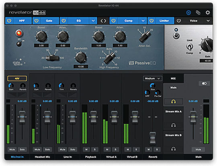The height and width of the screenshot is (166, 217).
Task: Solo the Reverb channel with S
Action: coord(157,149)
